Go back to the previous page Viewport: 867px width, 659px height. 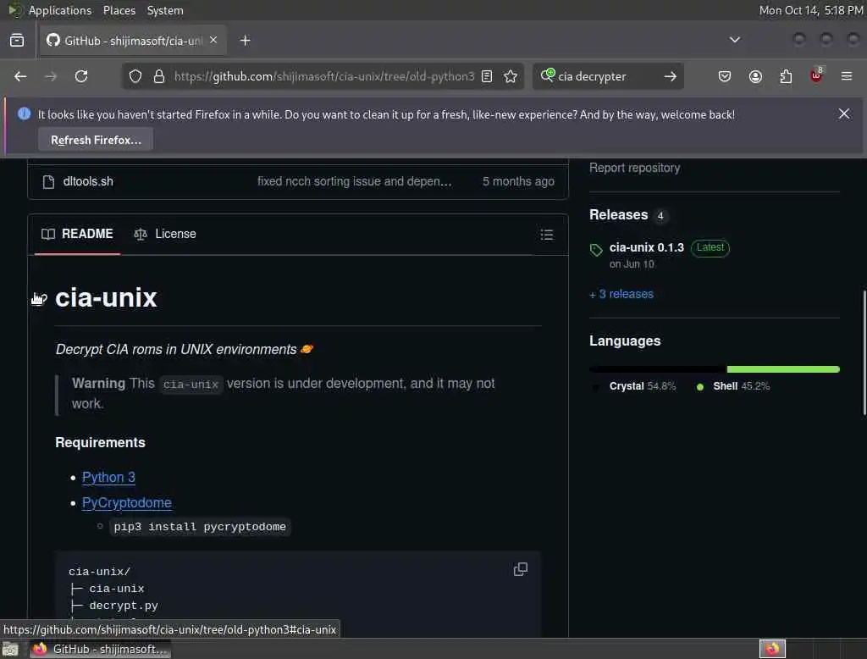pyautogui.click(x=20, y=76)
